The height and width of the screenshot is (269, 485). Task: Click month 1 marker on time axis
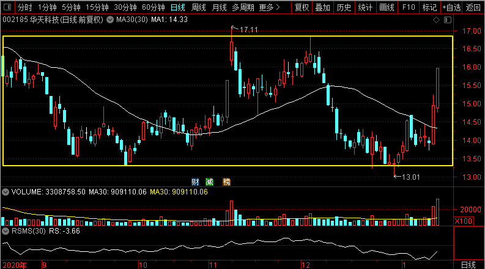tap(404, 265)
